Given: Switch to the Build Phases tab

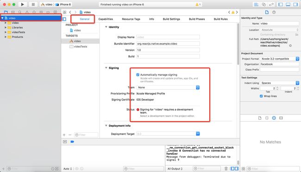Looking at the screenshot, I should pyautogui.click(x=197, y=19).
